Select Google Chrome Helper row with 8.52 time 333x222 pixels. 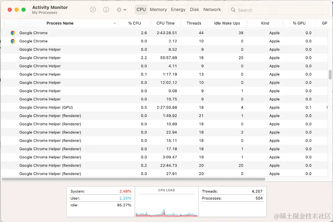click(164, 49)
